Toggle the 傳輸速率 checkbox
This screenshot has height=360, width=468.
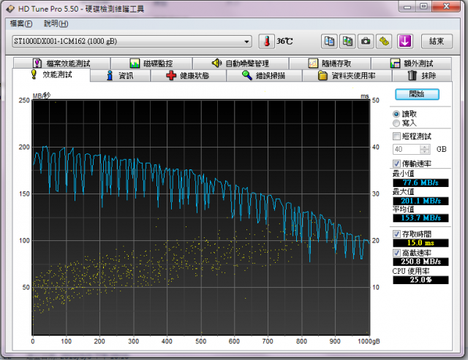coord(396,164)
